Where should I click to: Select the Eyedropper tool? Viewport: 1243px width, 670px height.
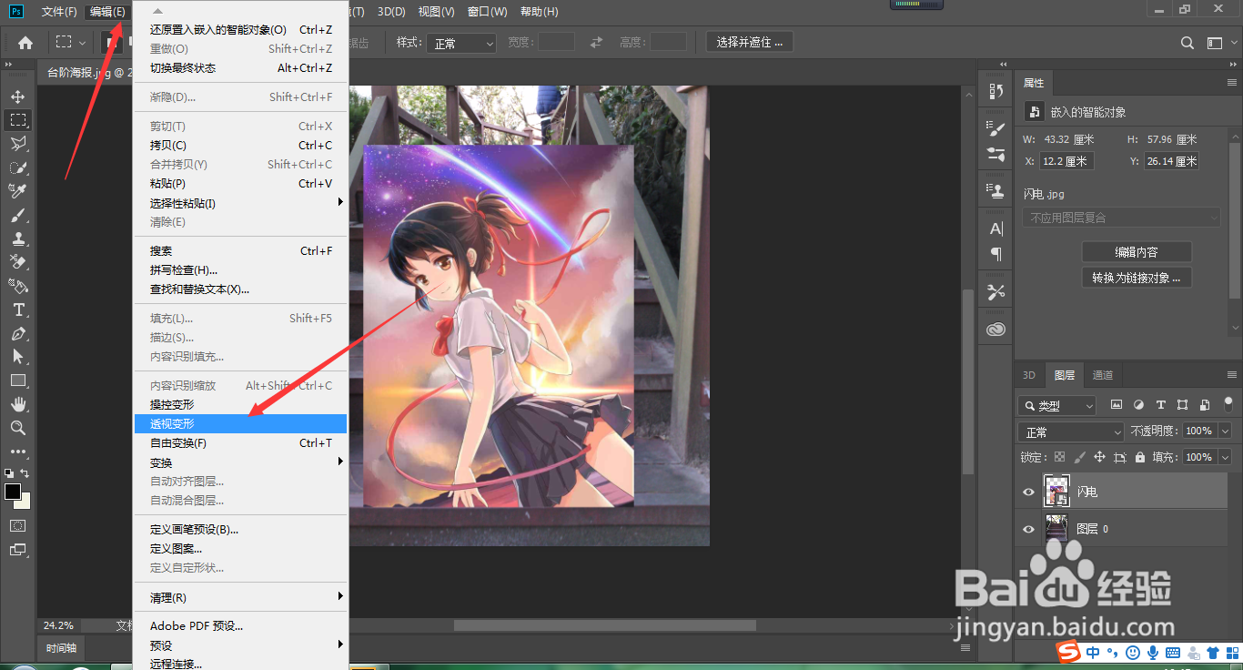pyautogui.click(x=18, y=191)
